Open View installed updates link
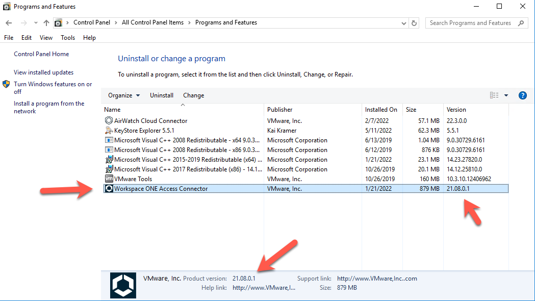This screenshot has width=535, height=301. click(44, 72)
